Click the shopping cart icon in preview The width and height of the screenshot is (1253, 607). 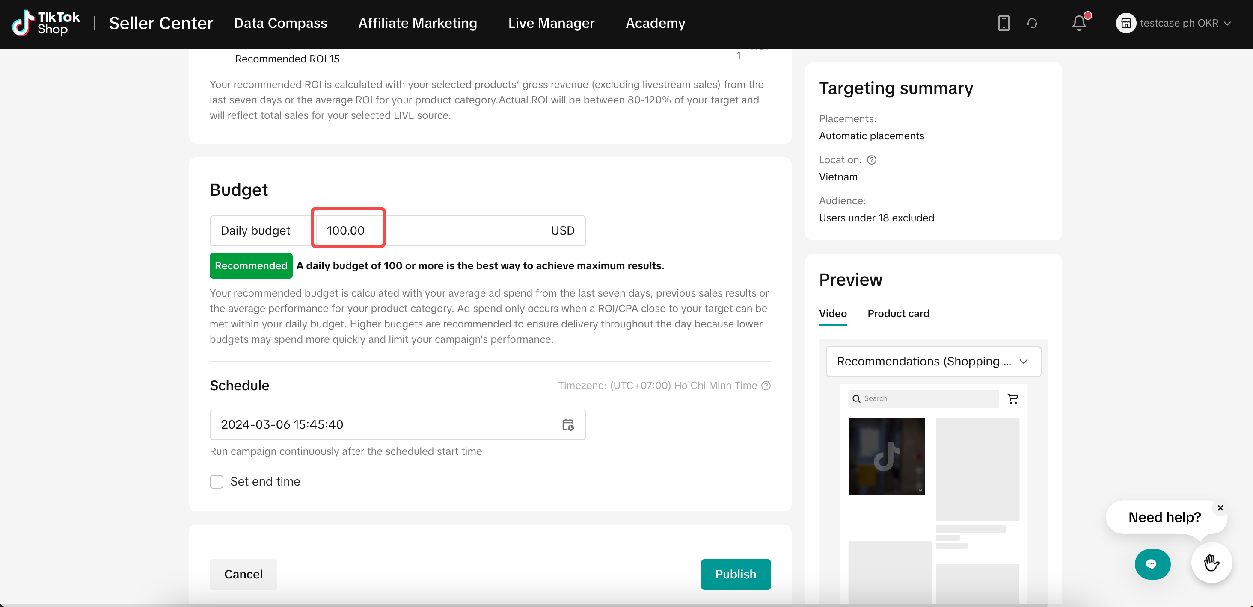[1012, 398]
